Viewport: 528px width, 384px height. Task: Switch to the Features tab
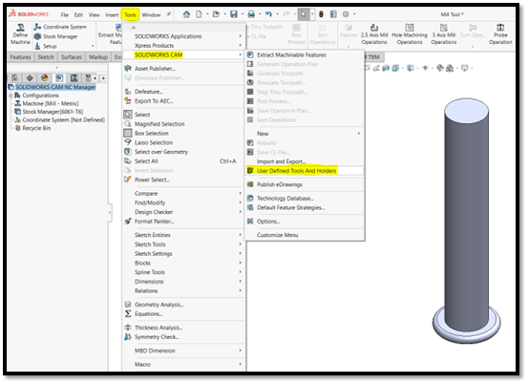20,57
